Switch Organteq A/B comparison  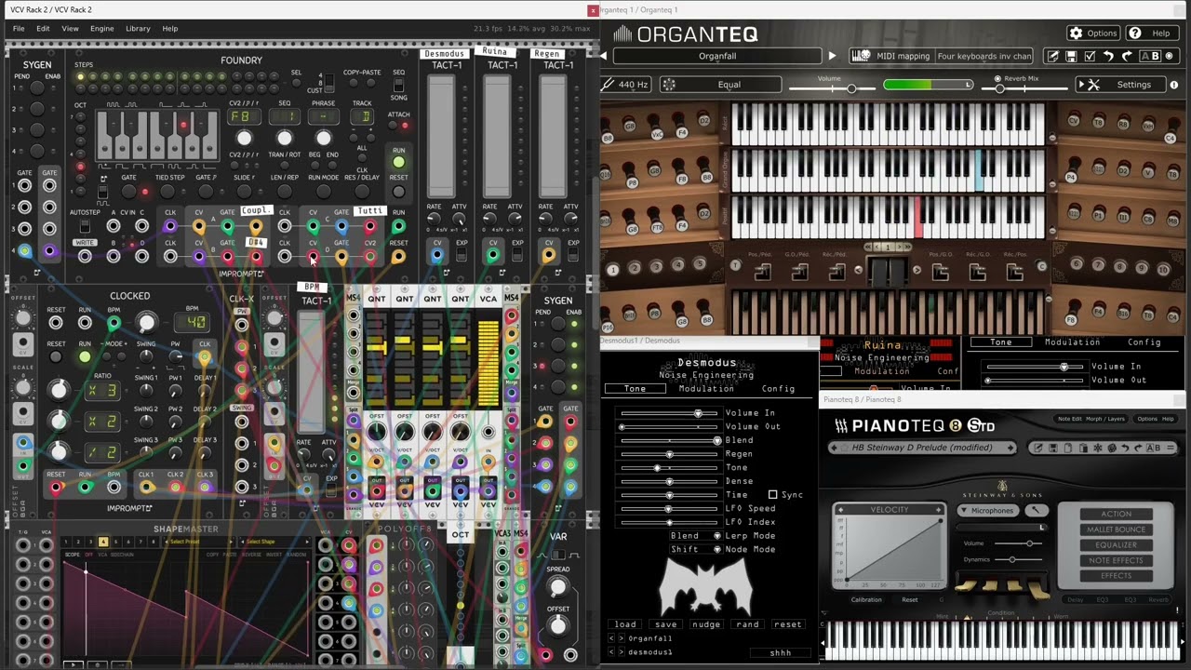coord(1150,56)
